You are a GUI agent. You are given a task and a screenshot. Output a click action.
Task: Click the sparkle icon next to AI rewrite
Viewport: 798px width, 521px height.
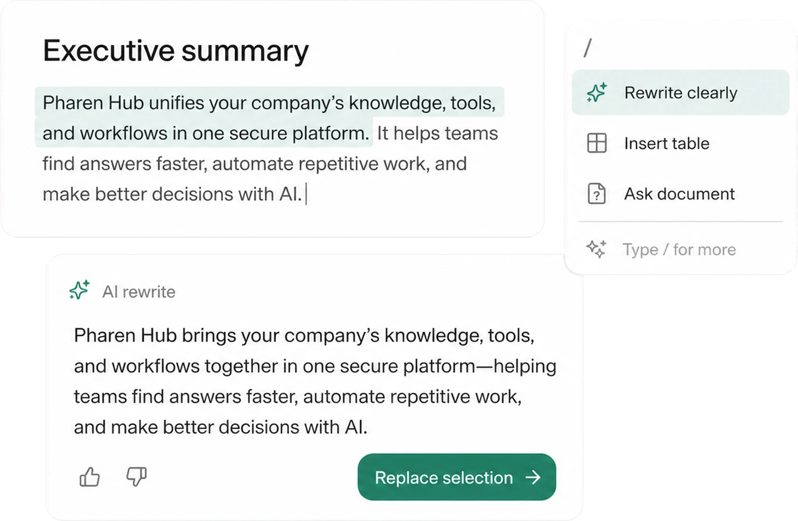79,290
